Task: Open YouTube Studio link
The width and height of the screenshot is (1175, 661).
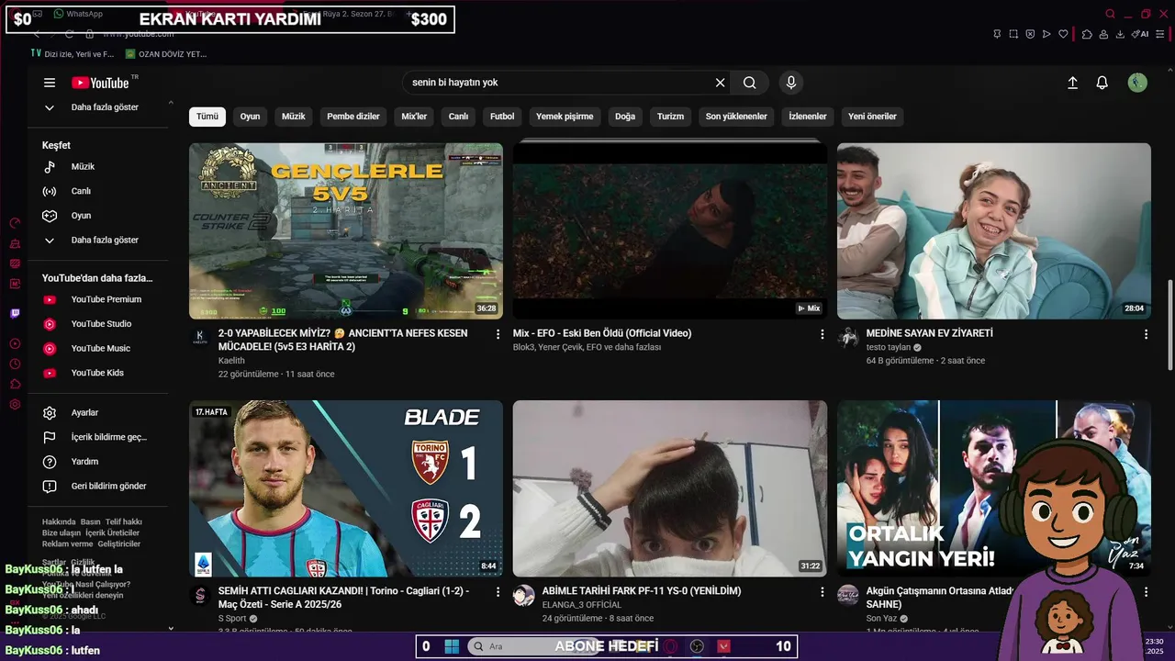Action: [101, 324]
